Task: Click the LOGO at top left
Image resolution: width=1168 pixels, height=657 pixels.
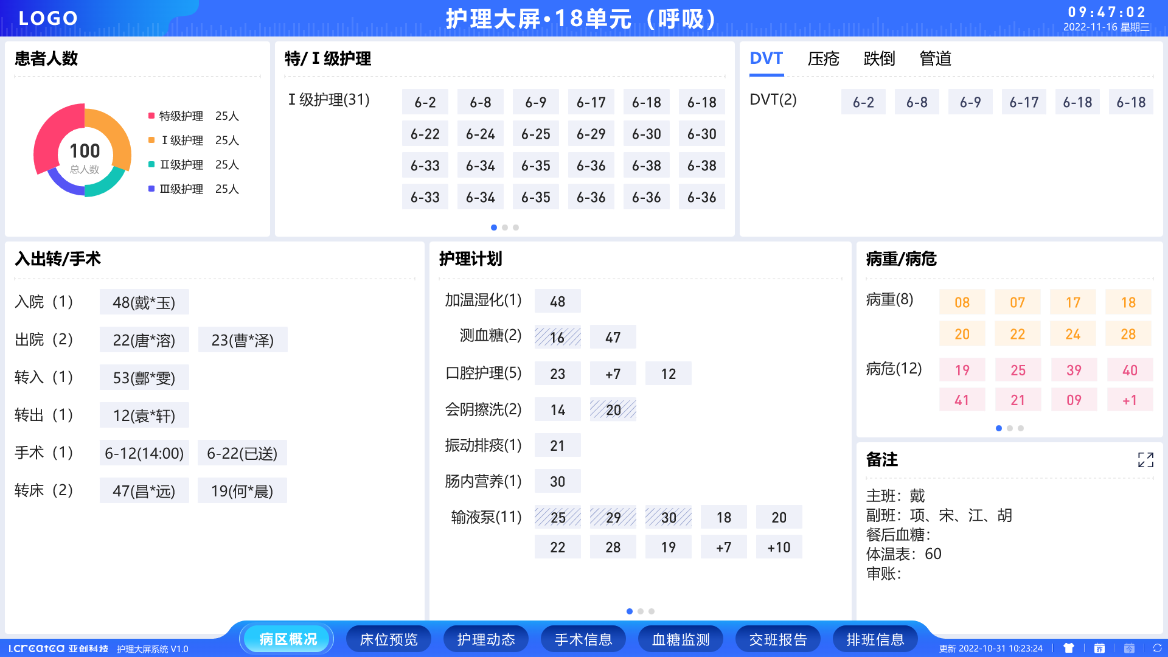Action: coord(48,18)
